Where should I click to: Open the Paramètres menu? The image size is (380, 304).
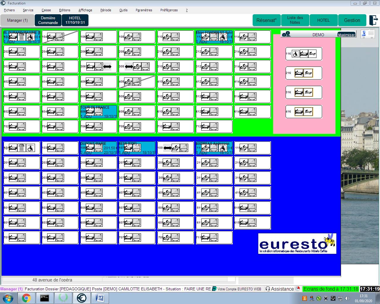pyautogui.click(x=144, y=10)
